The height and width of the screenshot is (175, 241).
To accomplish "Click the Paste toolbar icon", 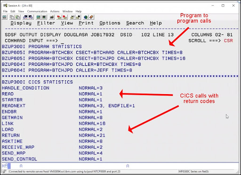I will pos(18,17).
